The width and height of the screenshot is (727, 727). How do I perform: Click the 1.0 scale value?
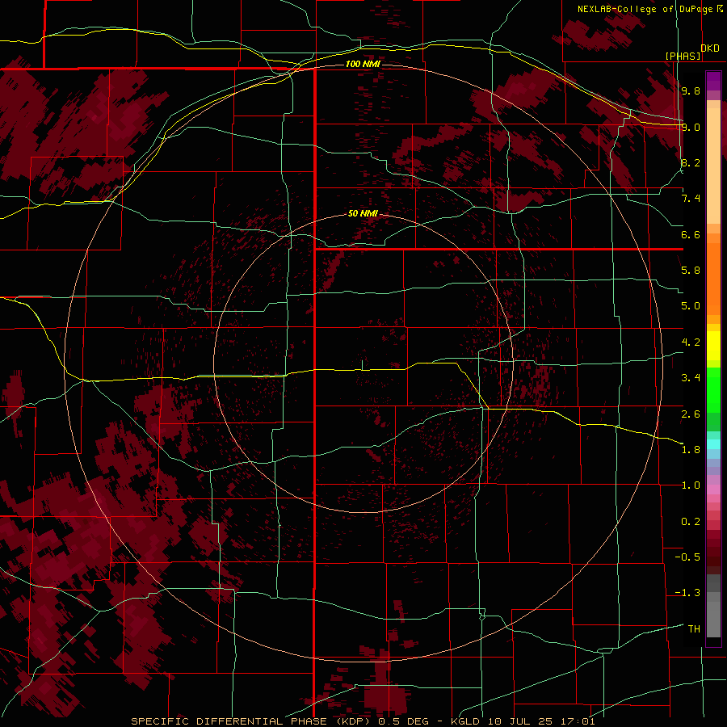pos(691,485)
